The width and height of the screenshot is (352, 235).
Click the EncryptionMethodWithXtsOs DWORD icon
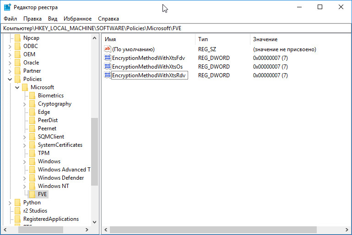108,67
